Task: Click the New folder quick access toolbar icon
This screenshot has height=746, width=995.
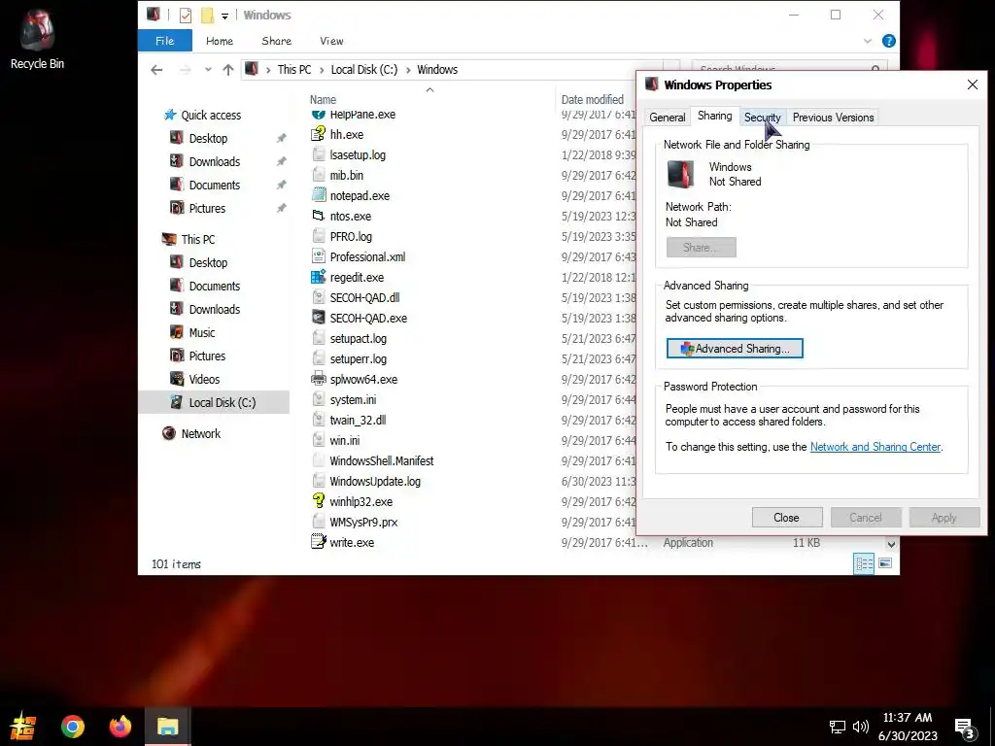Action: [x=207, y=16]
